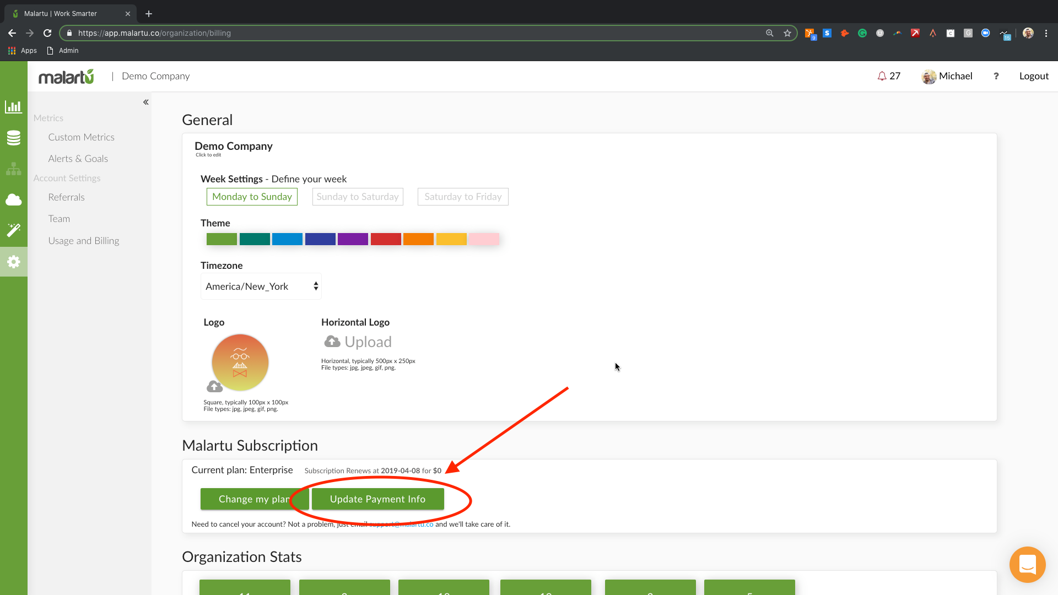Click the Chrome profile avatar
Viewport: 1058px width, 595px height.
coord(1028,33)
